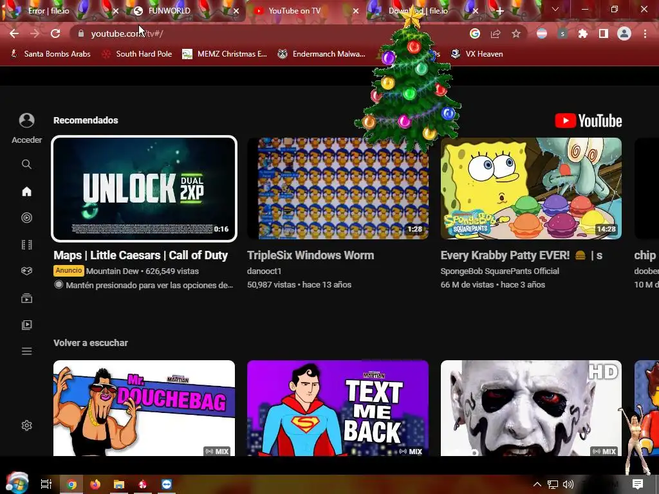The width and height of the screenshot is (659, 494).
Task: Open the Acceder account icon in YouTube sidebar
Action: click(x=26, y=120)
